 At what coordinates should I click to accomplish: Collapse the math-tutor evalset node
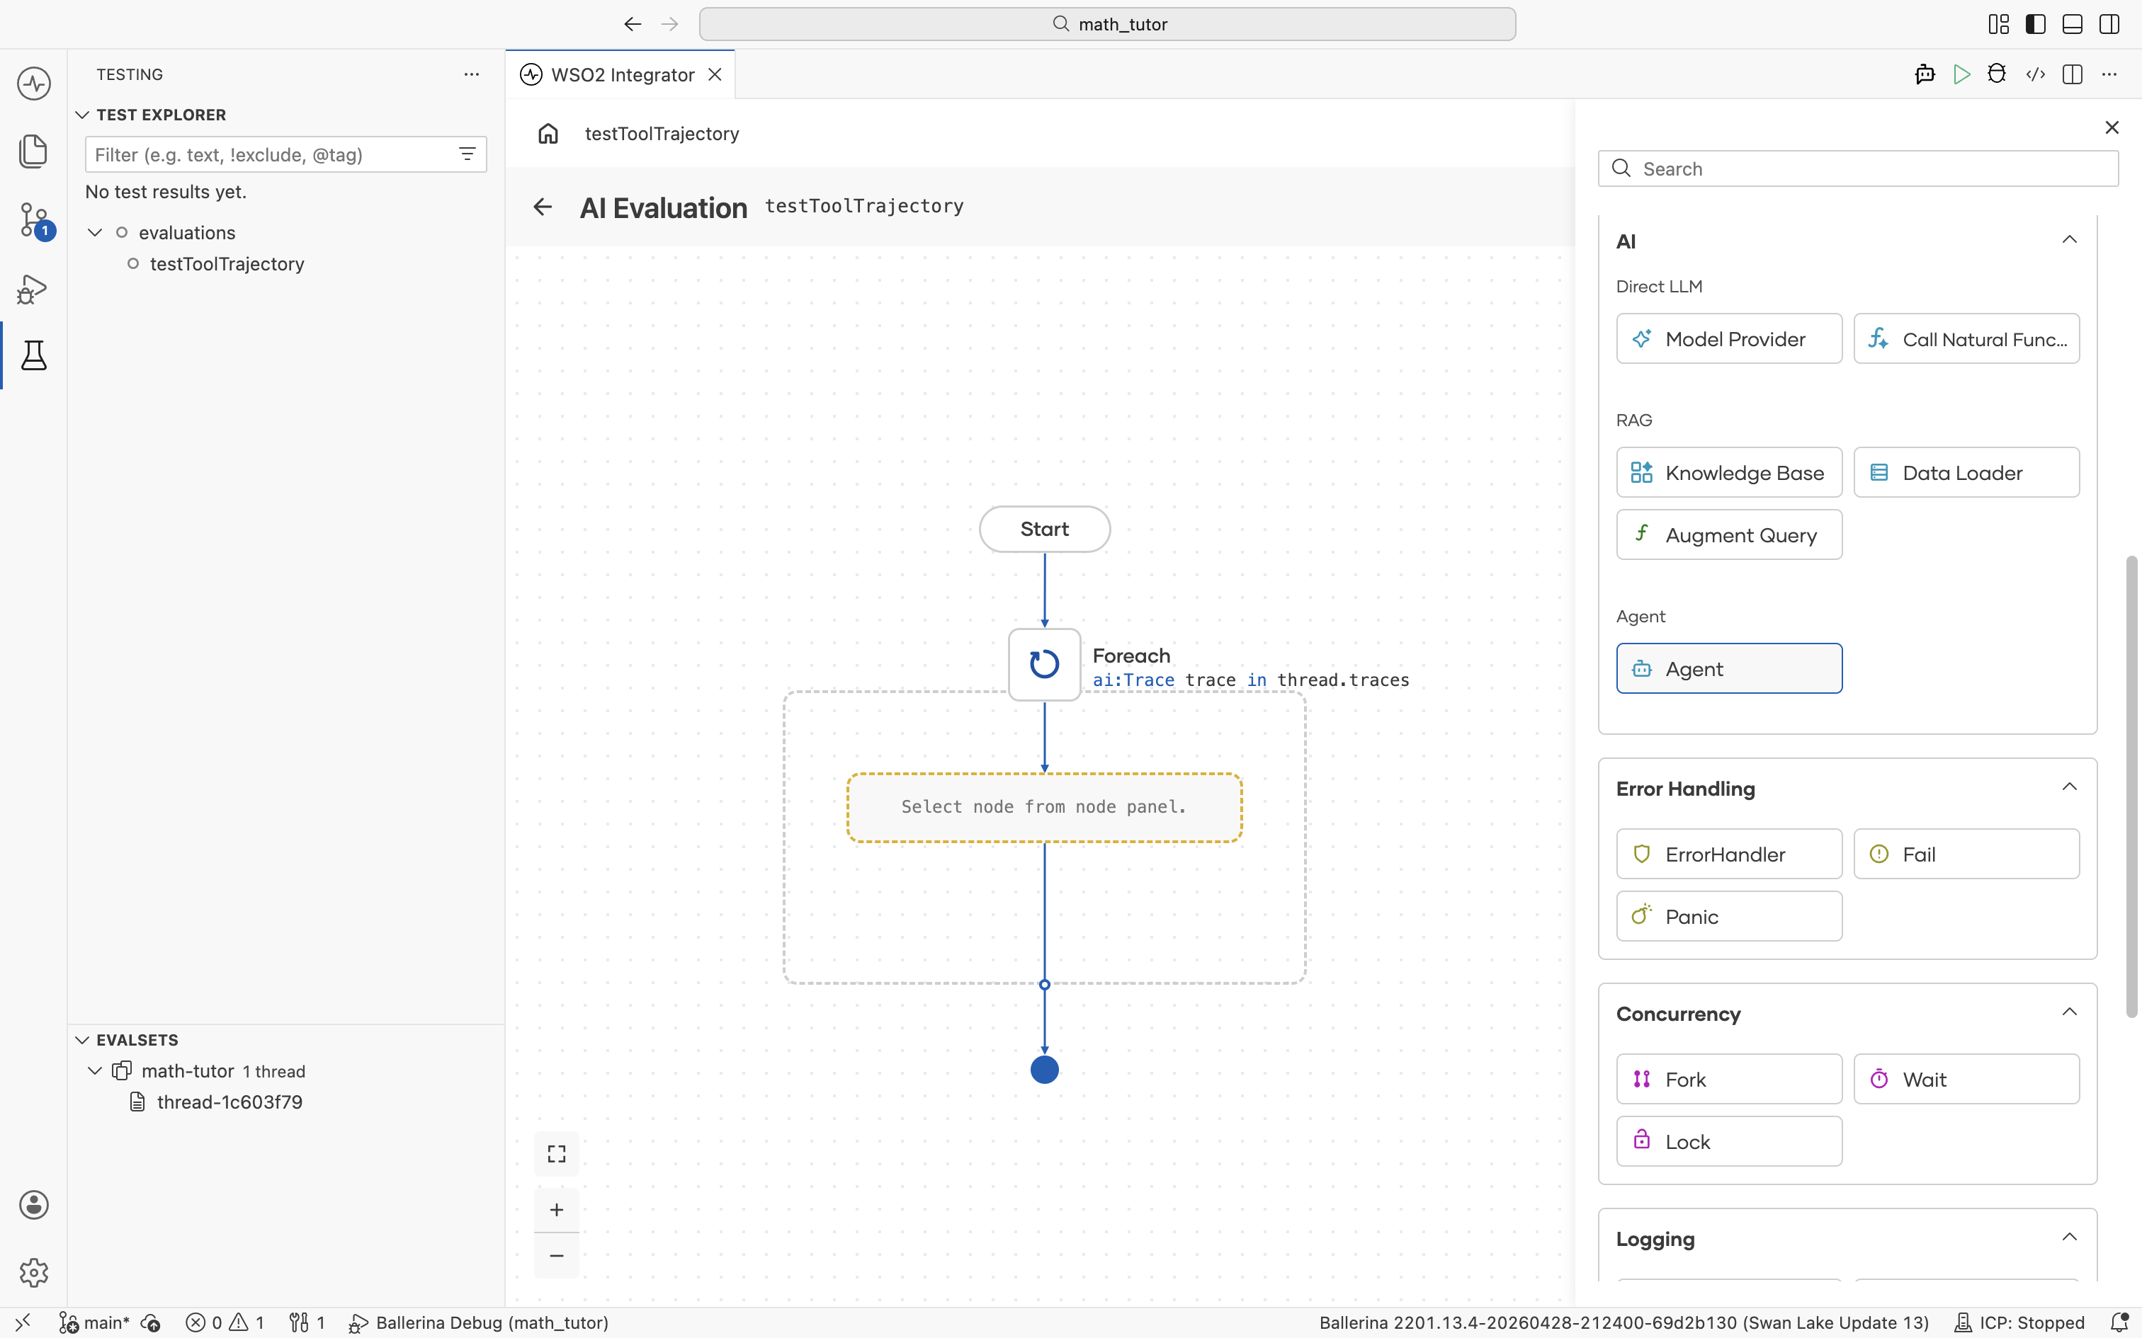[x=95, y=1070]
